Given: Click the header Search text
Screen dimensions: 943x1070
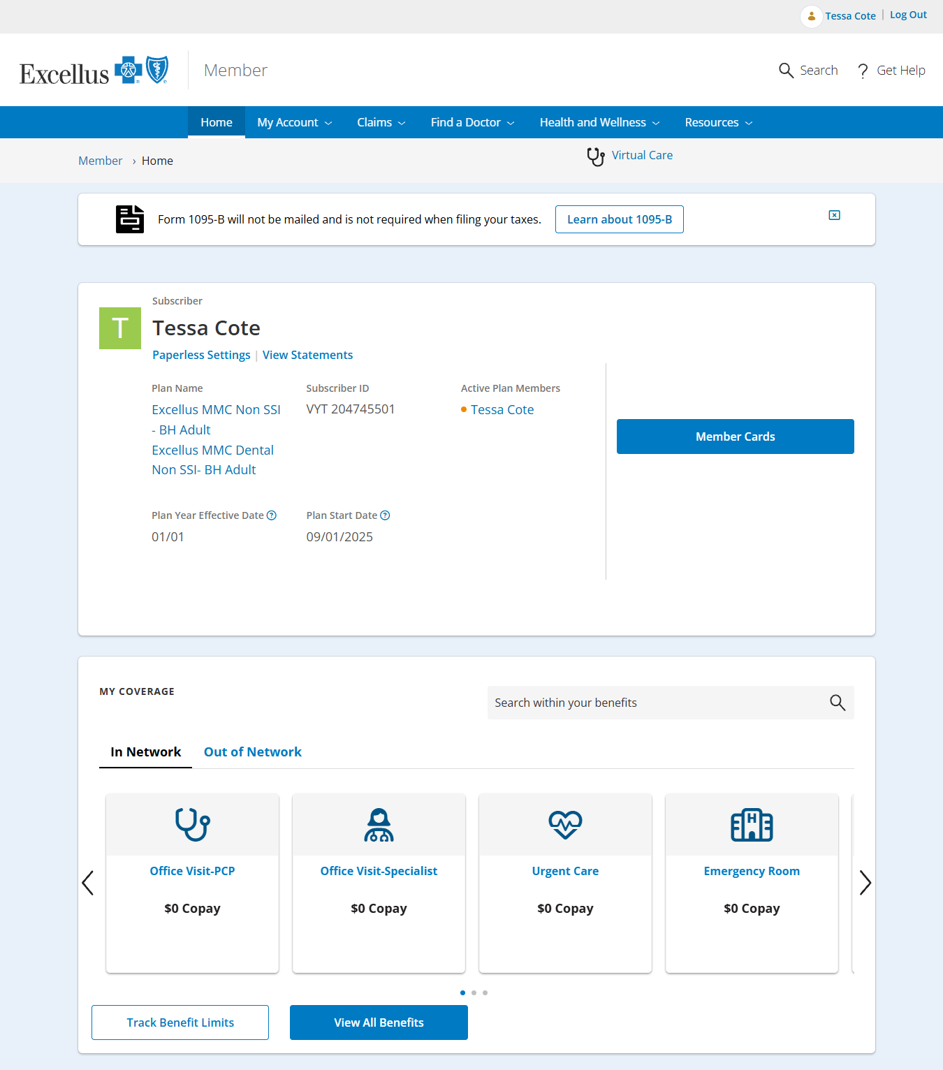Looking at the screenshot, I should point(819,71).
